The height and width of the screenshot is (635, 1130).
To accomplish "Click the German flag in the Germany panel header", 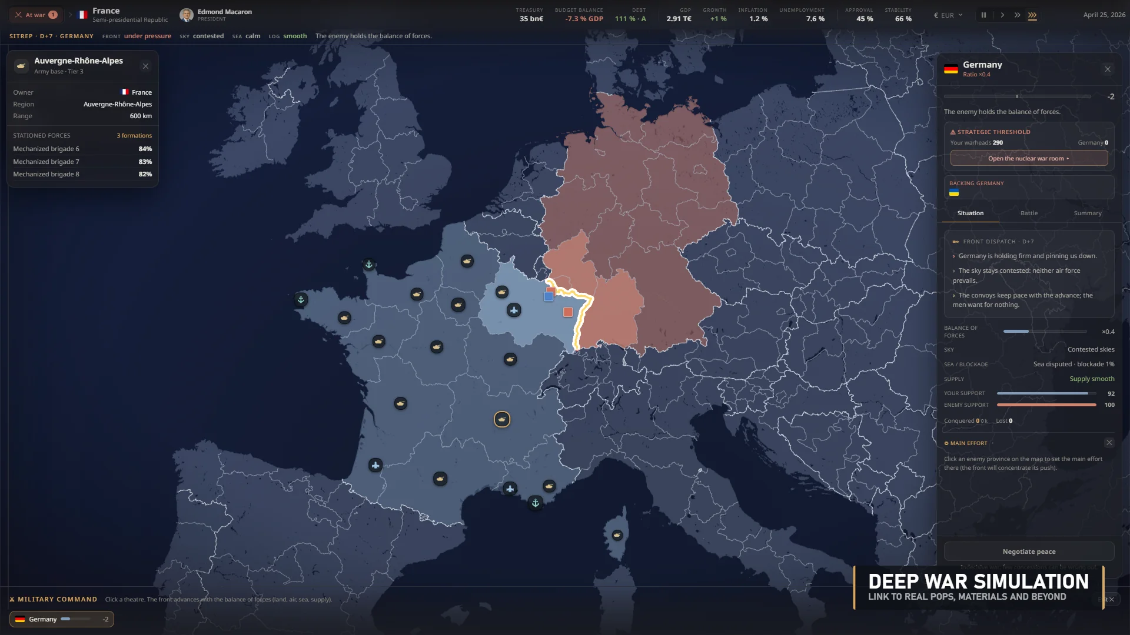I will coord(951,69).
